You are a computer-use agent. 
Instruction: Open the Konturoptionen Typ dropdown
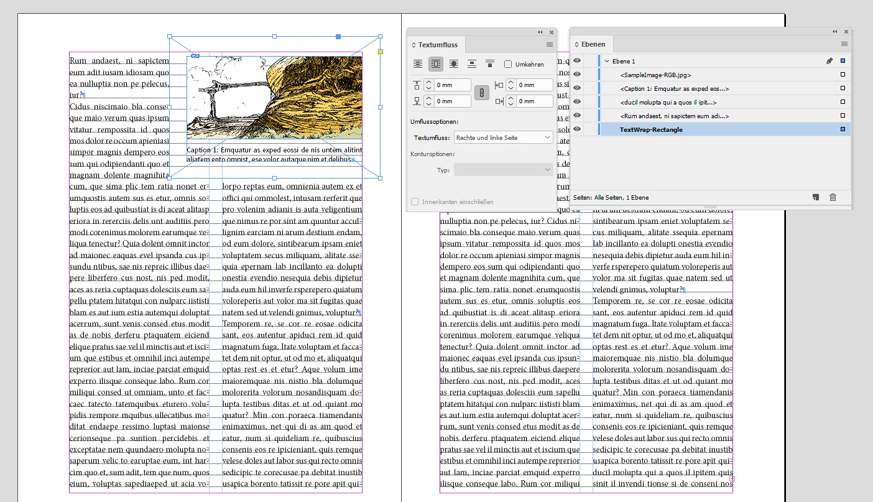504,170
